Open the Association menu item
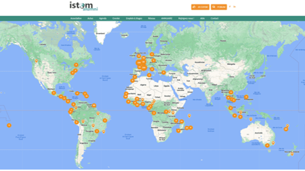 76,19
